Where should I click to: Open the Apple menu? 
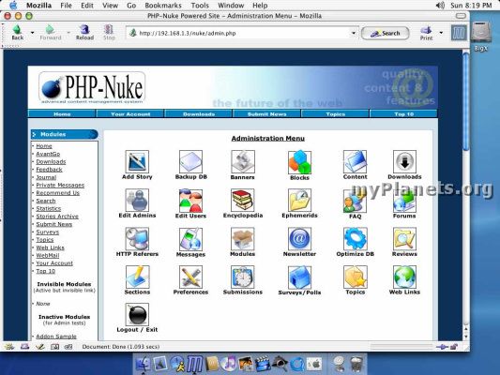coord(13,5)
